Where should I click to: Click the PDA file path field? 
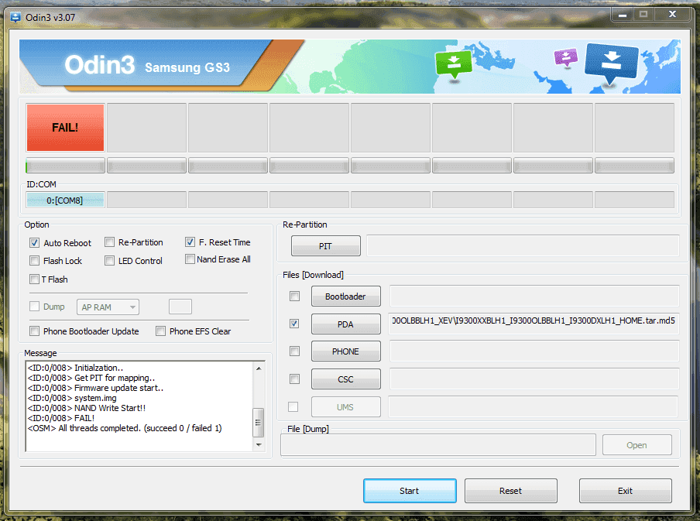pos(534,324)
